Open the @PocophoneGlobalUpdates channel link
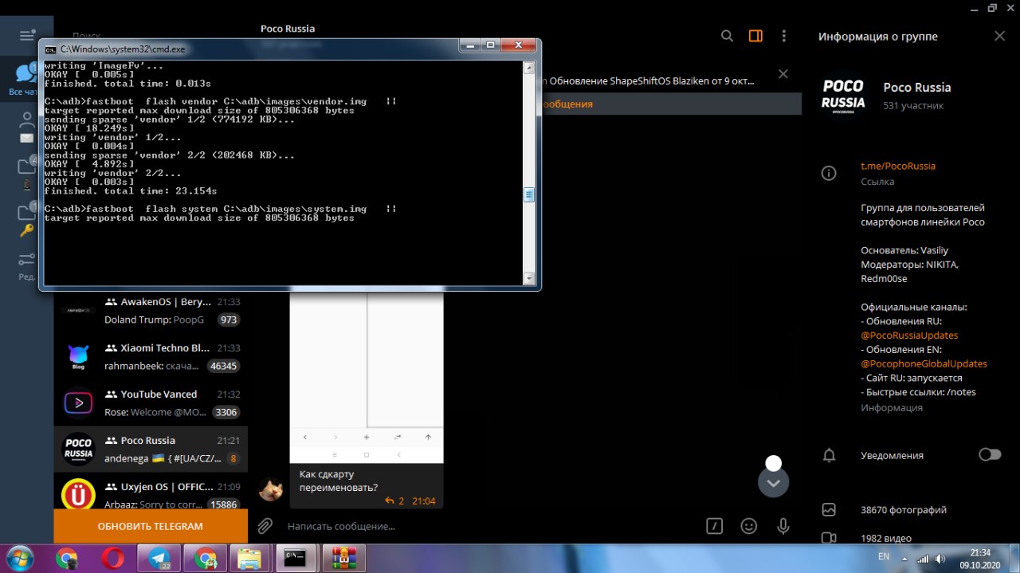1020x573 pixels. (x=924, y=363)
